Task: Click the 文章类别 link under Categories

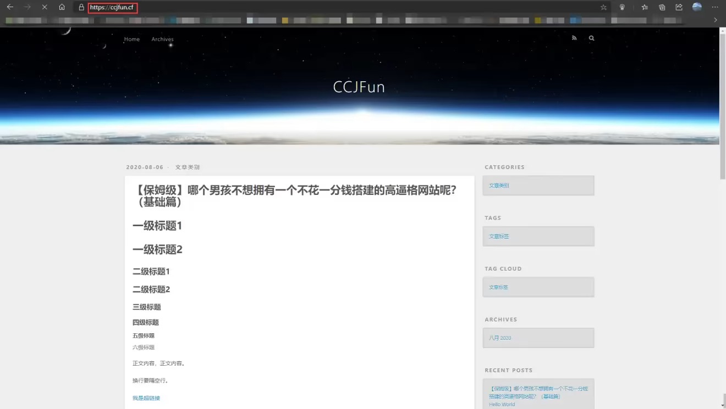Action: click(499, 186)
